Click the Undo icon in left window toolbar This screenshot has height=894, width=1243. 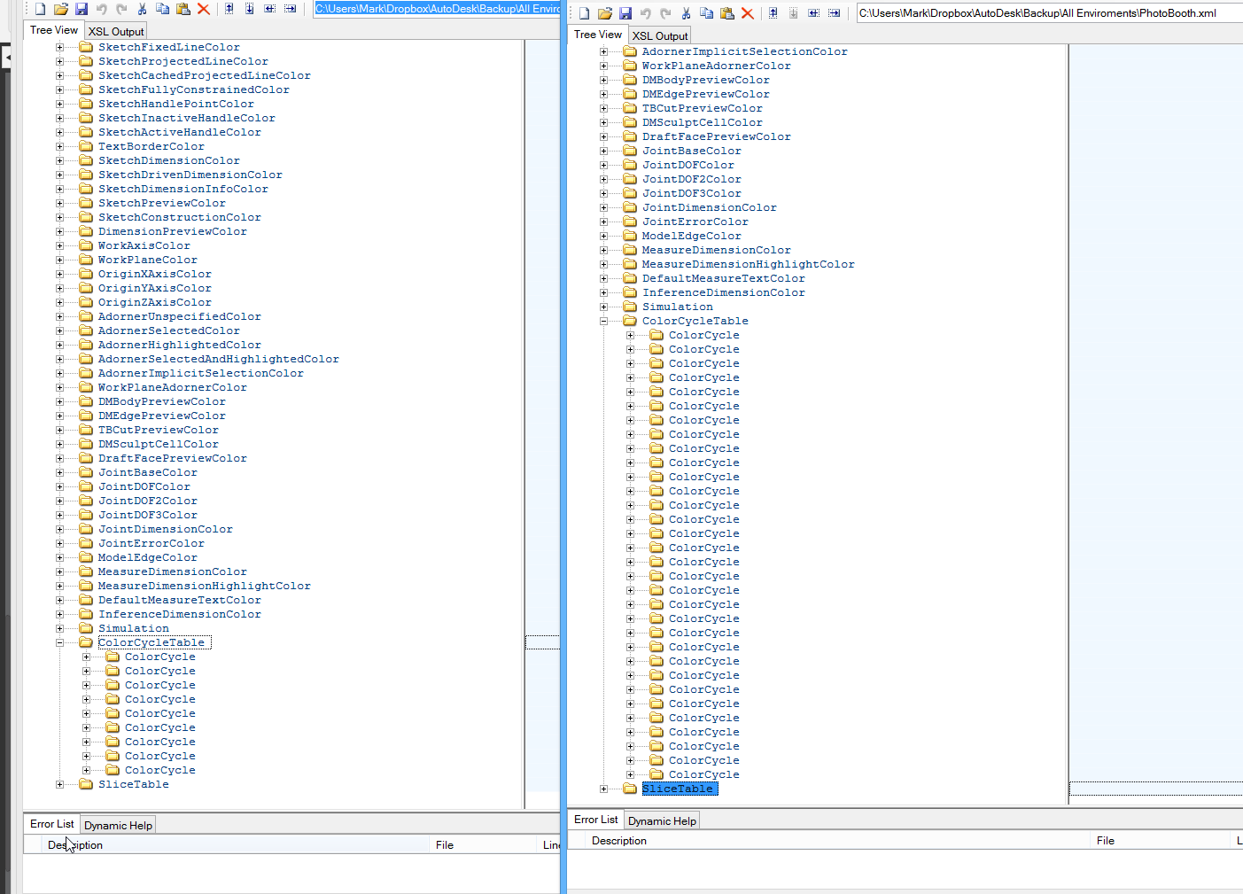pos(102,9)
